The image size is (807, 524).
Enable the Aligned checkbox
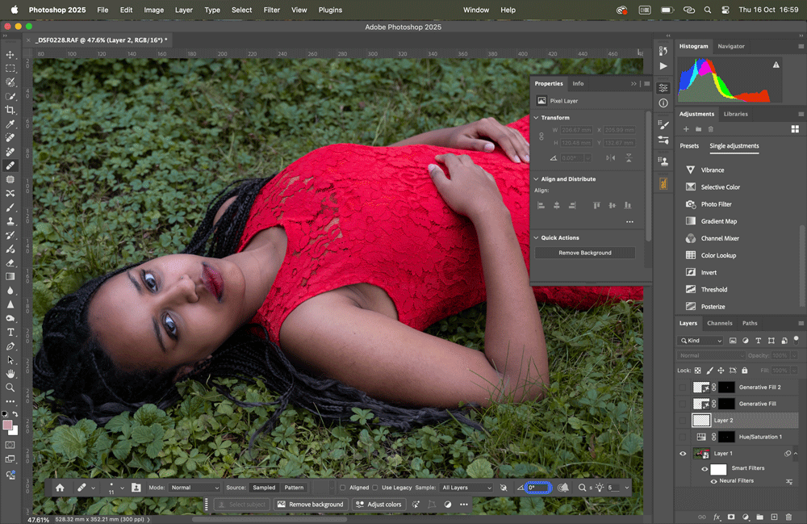[343, 488]
